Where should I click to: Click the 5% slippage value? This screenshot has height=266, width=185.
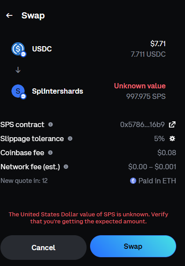[159, 138]
